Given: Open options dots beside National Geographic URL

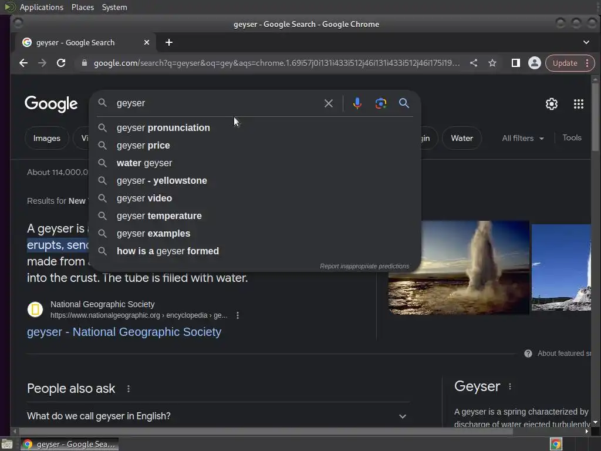Looking at the screenshot, I should (x=238, y=315).
